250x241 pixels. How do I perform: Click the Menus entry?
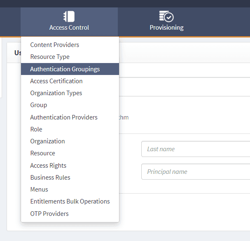pos(39,190)
